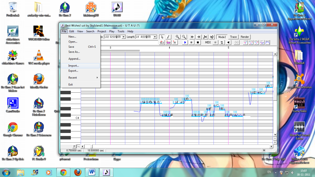Open the Quantize L32 dropdown
This screenshot has height=177, width=315.
pyautogui.click(x=124, y=37)
